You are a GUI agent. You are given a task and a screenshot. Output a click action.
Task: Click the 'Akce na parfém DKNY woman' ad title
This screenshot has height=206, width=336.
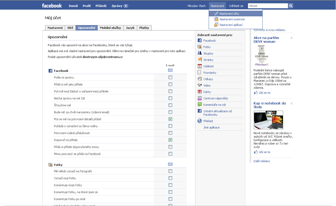coord(266,40)
